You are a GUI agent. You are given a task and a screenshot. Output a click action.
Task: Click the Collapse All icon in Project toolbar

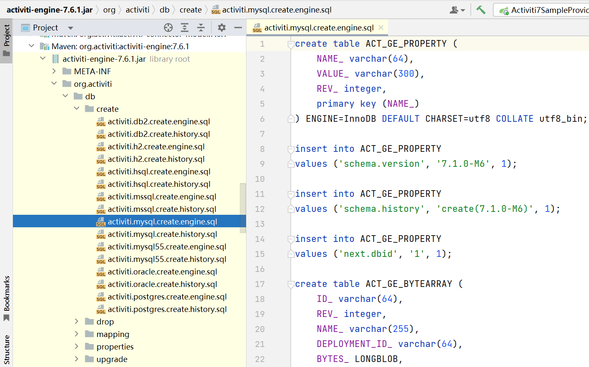click(x=201, y=28)
